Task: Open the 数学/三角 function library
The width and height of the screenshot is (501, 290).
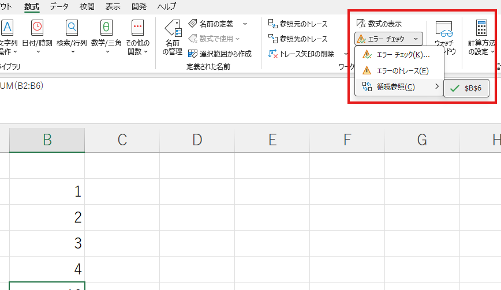Action: pyautogui.click(x=106, y=37)
